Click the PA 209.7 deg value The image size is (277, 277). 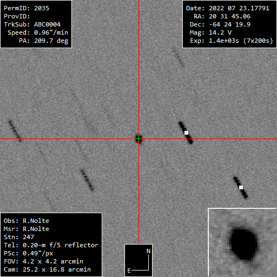point(44,41)
